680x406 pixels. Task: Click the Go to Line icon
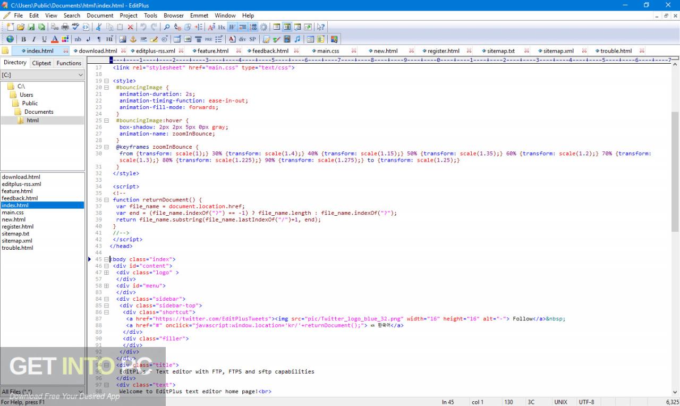199,27
